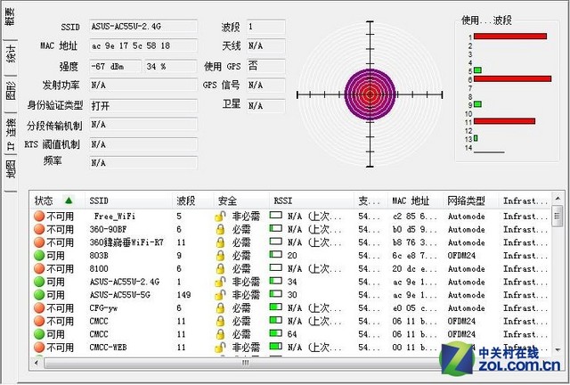The width and height of the screenshot is (570, 385).
Task: Click the red status icon for CFG-yw
Action: (x=39, y=307)
